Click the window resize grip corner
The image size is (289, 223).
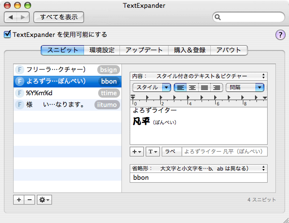(286, 220)
